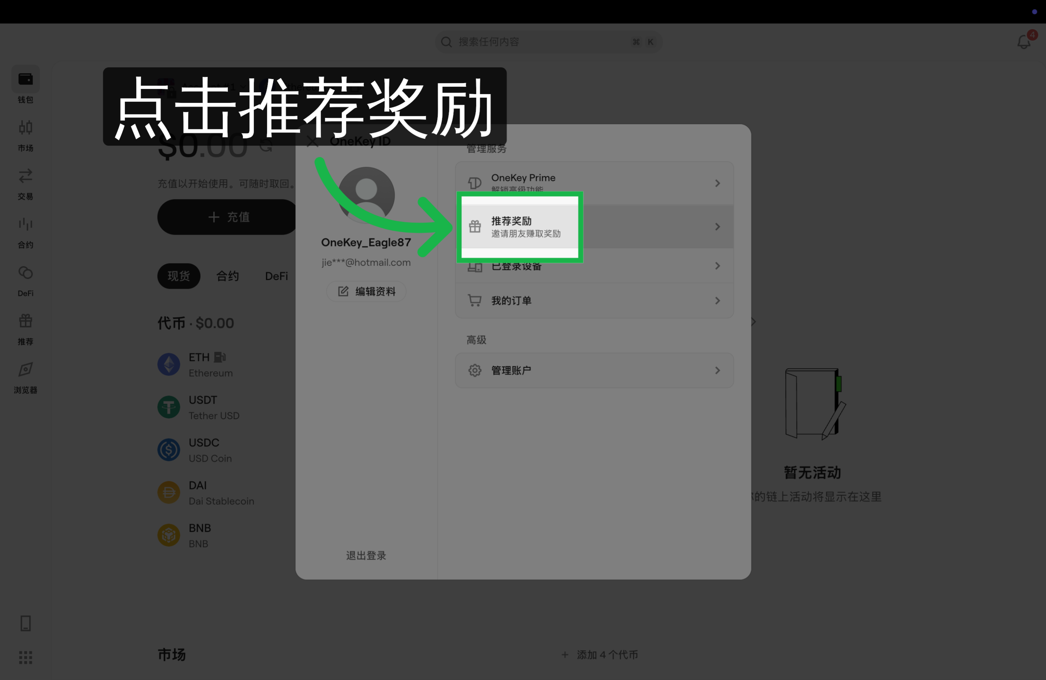1046x680 pixels.
Task: Click the 市场 section heading at the bottom
Action: [x=171, y=654]
